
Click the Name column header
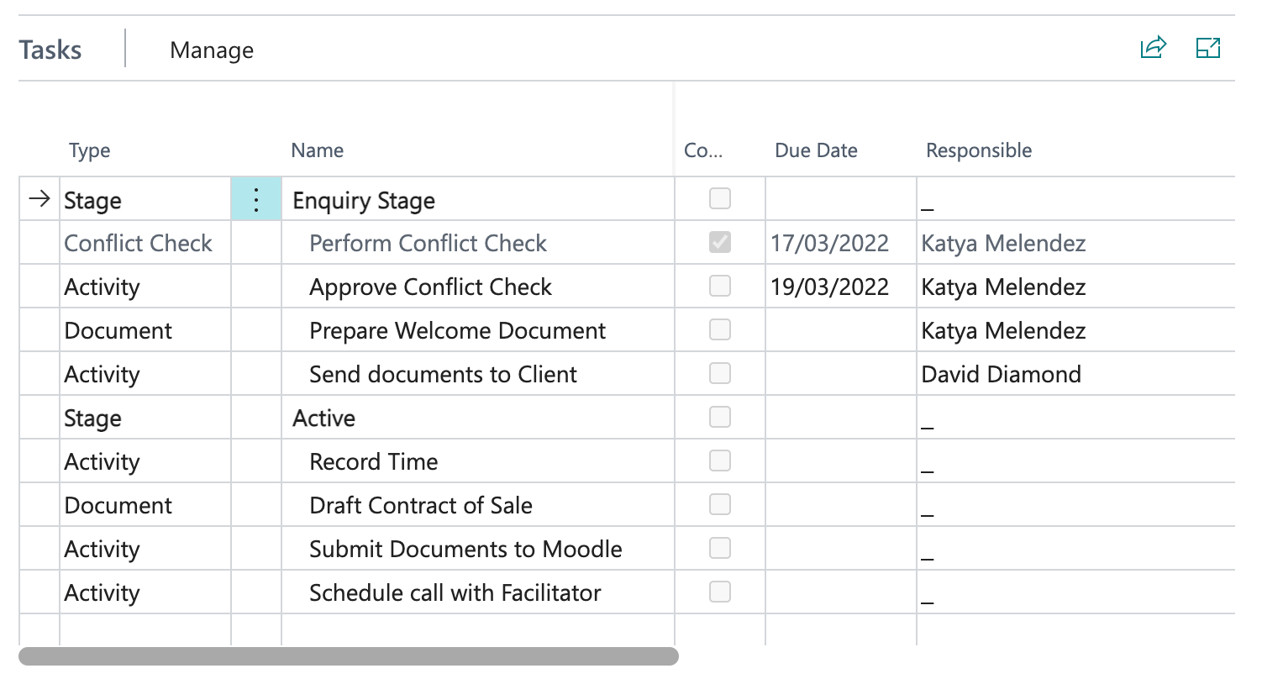click(x=318, y=150)
